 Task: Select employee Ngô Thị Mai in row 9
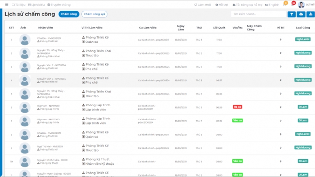tap(50, 146)
